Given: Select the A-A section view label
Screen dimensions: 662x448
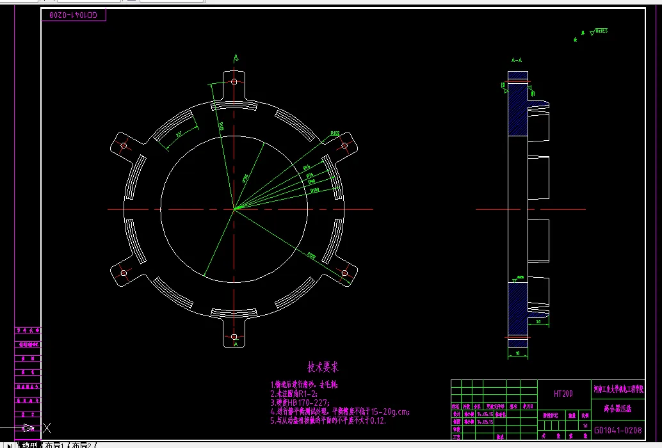Looking at the screenshot, I should pyautogui.click(x=517, y=60).
